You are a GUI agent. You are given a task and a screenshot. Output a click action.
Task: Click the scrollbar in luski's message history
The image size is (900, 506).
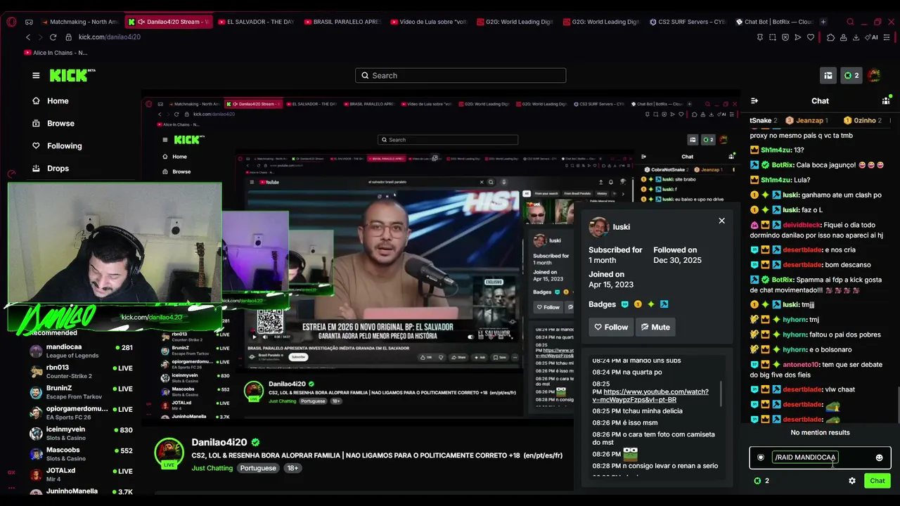pos(721,394)
